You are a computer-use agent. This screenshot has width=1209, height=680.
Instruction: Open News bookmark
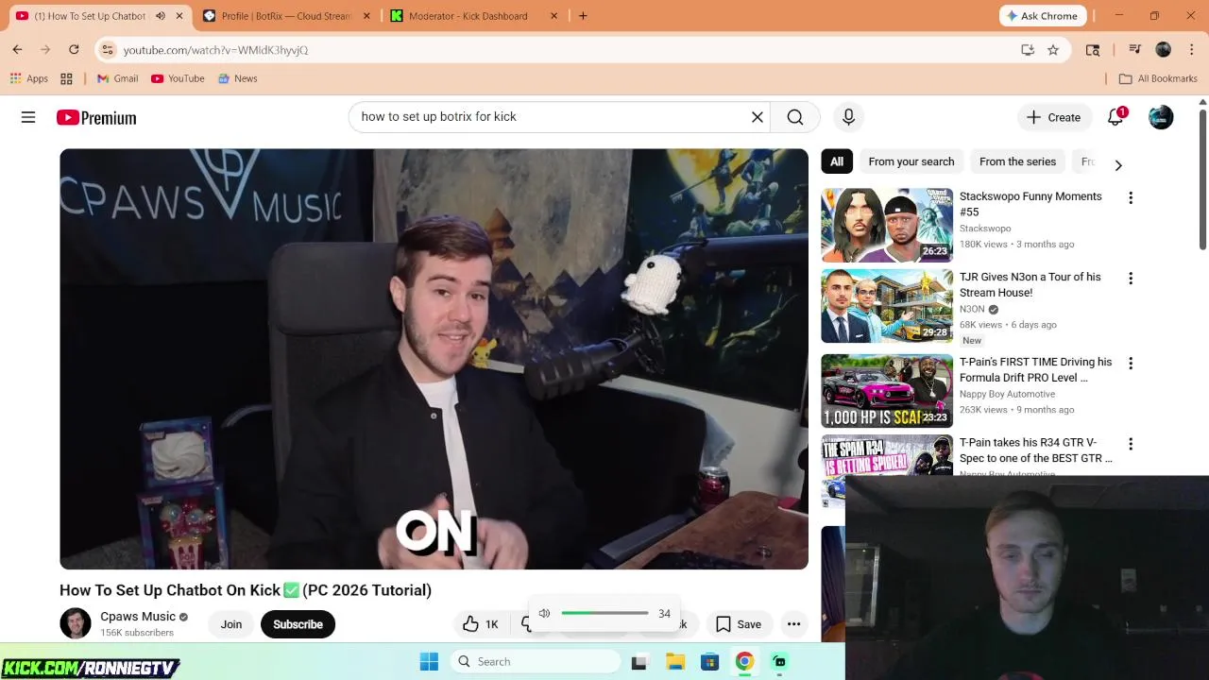click(237, 78)
